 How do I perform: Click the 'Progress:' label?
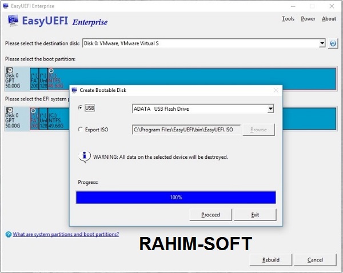coord(88,182)
